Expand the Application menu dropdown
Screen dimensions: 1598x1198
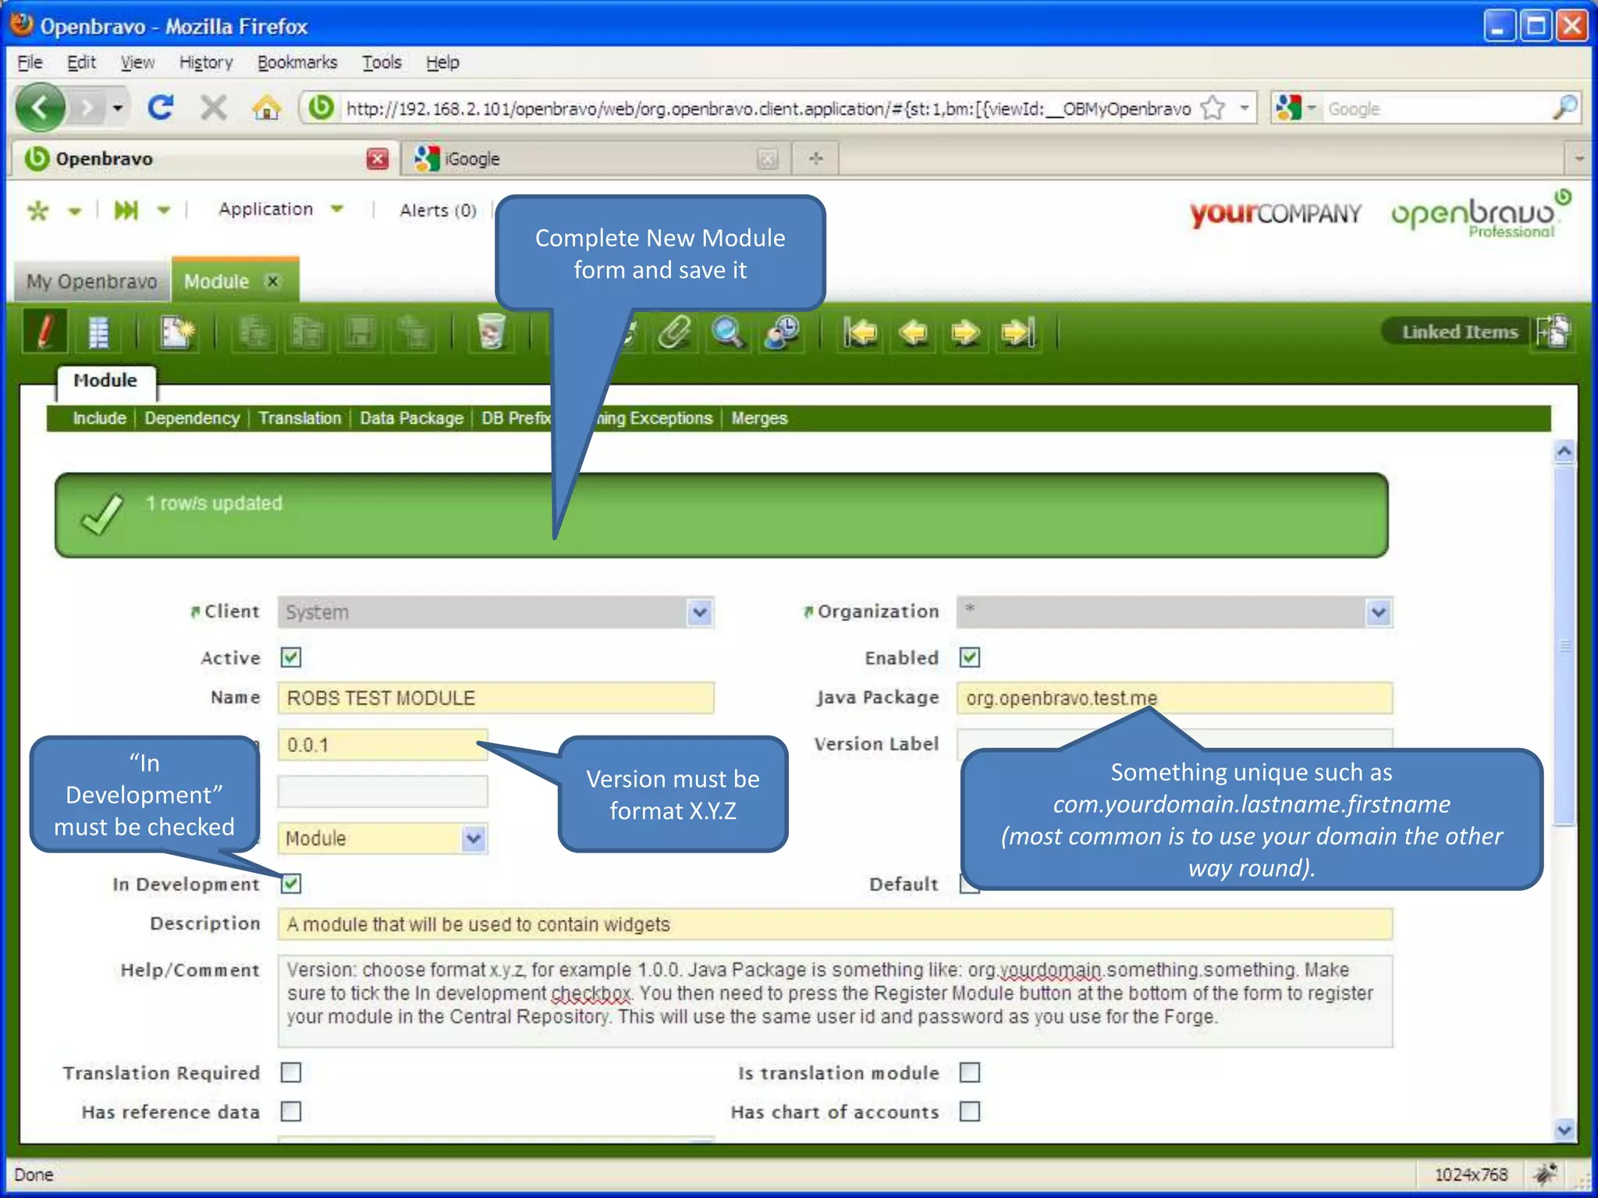coord(337,209)
